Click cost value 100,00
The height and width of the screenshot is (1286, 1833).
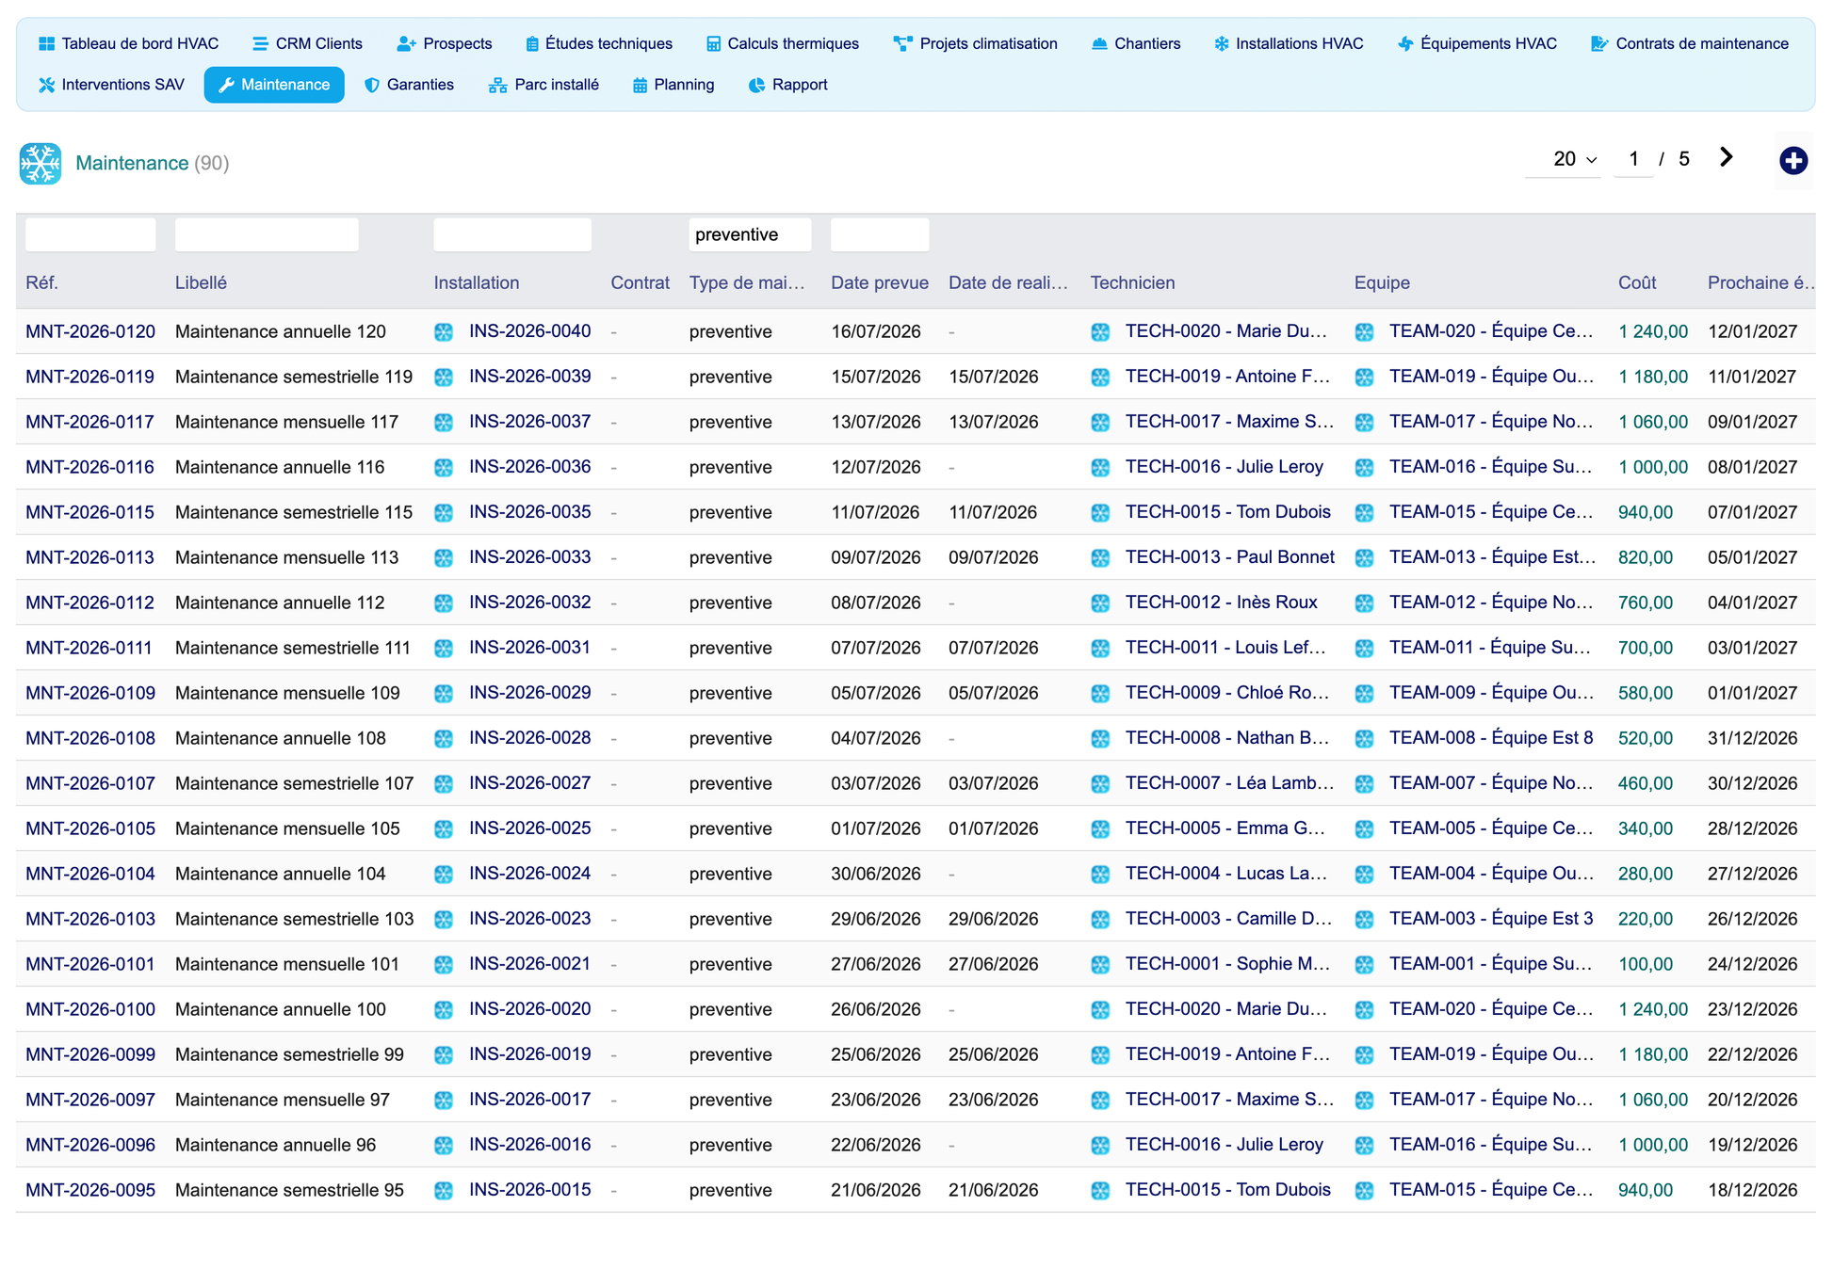(1646, 964)
